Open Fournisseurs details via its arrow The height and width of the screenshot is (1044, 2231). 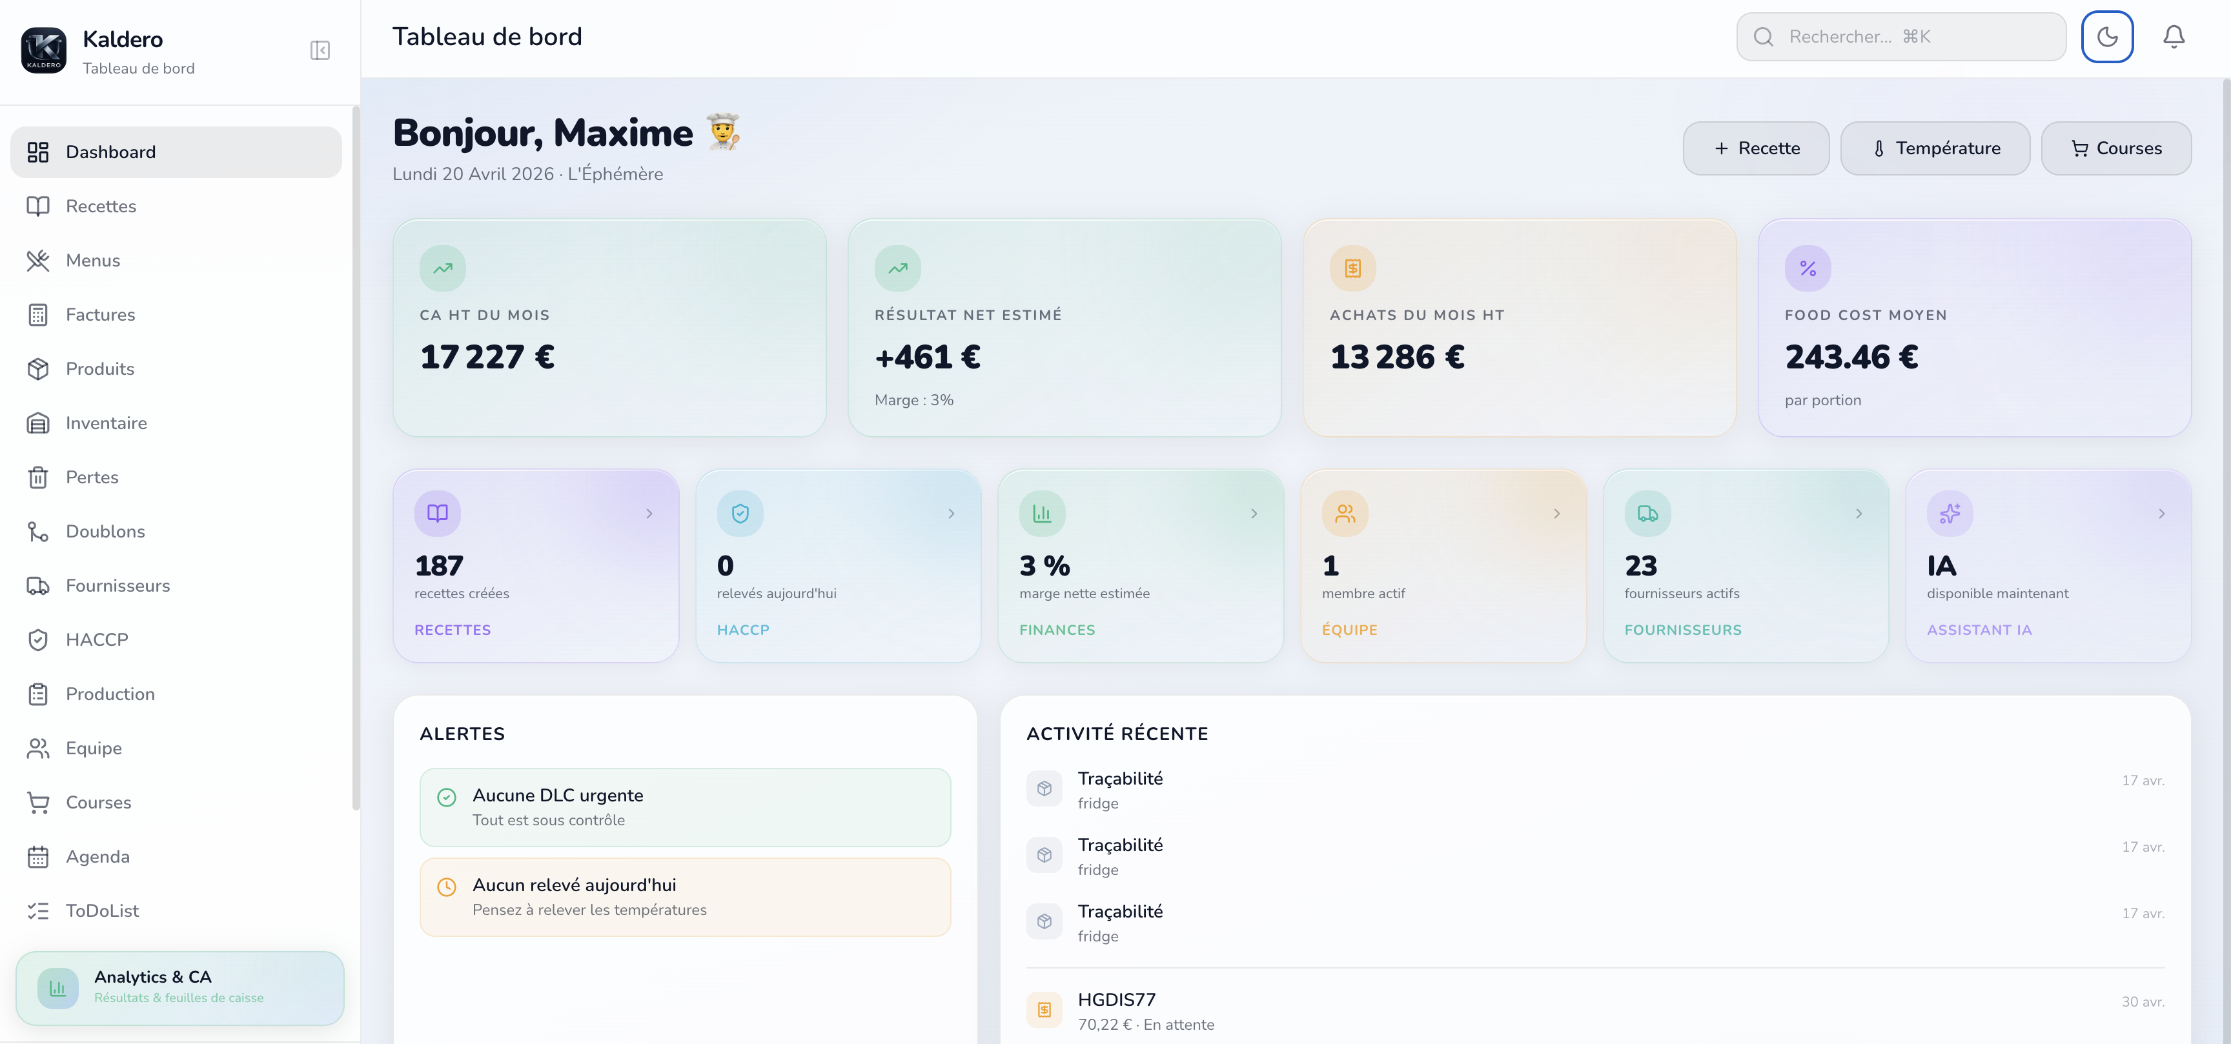pos(1859,514)
